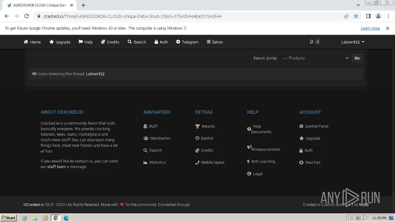
Task: Open Search in the forum navbar
Action: click(x=137, y=42)
